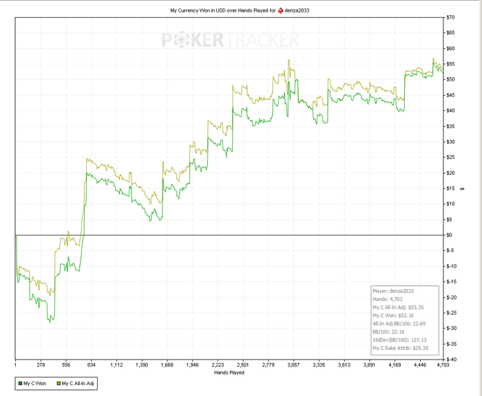Click the yellow My C All-In Adj legend swatch
The image size is (482, 396).
point(59,384)
